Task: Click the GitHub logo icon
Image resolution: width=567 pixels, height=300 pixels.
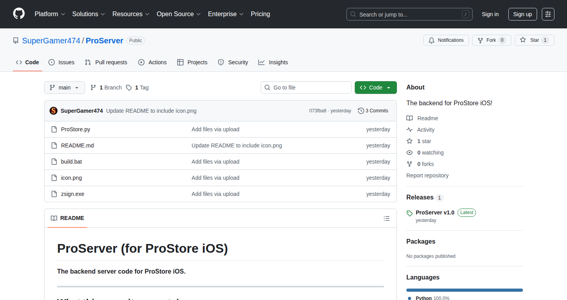Action: [x=19, y=14]
